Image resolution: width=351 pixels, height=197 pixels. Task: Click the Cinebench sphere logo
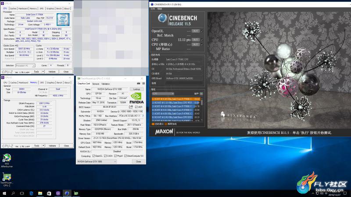pos(162,18)
